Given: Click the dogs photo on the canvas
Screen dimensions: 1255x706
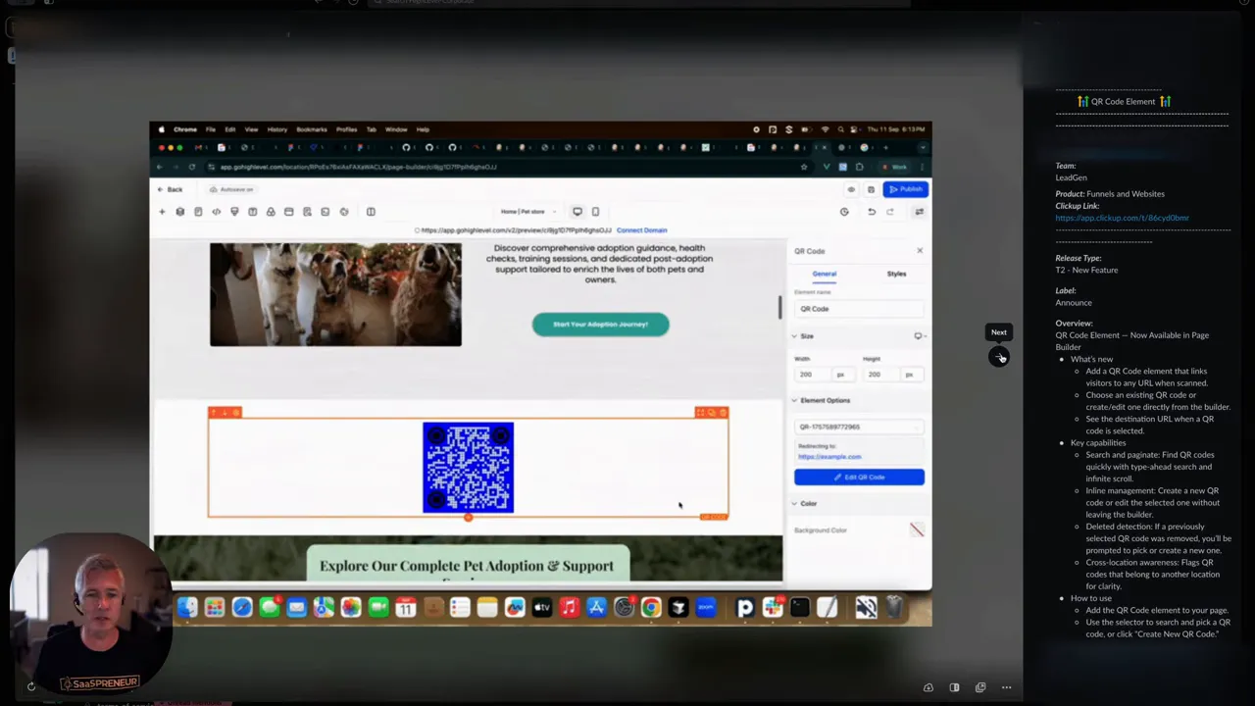Looking at the screenshot, I should (x=335, y=294).
